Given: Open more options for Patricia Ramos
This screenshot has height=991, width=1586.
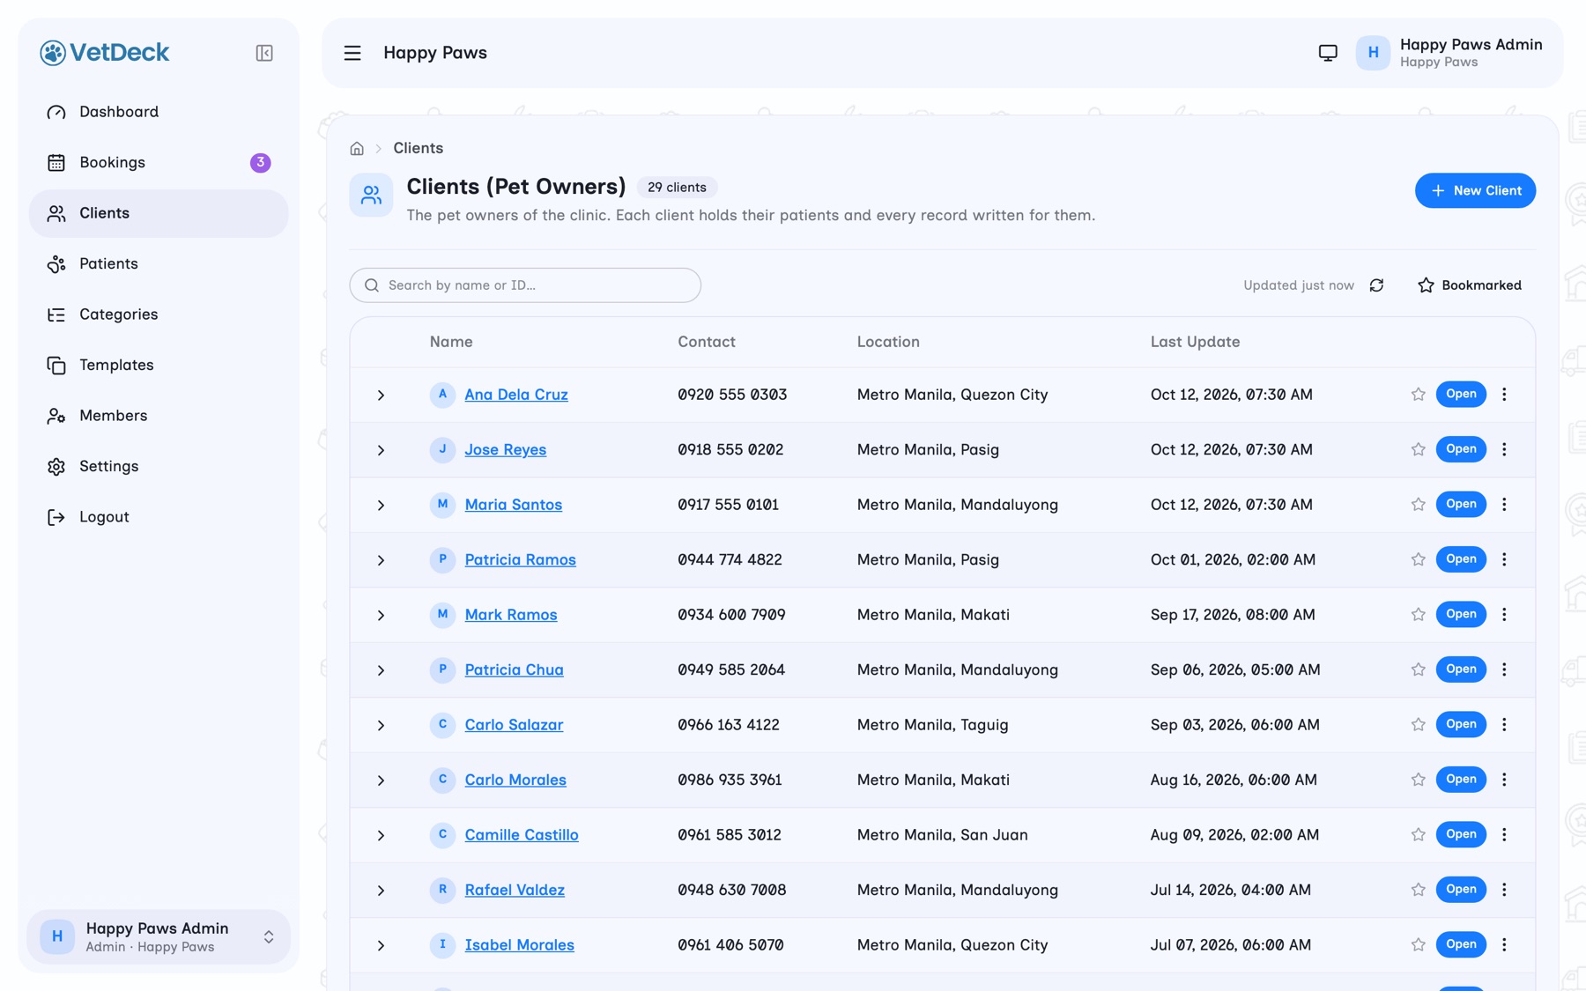Looking at the screenshot, I should (x=1504, y=559).
